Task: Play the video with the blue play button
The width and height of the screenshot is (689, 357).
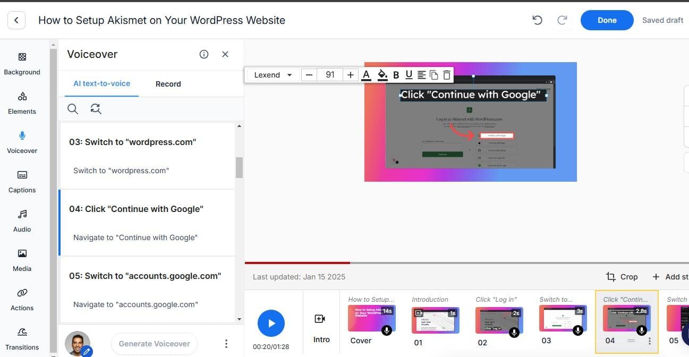Action: pyautogui.click(x=271, y=323)
